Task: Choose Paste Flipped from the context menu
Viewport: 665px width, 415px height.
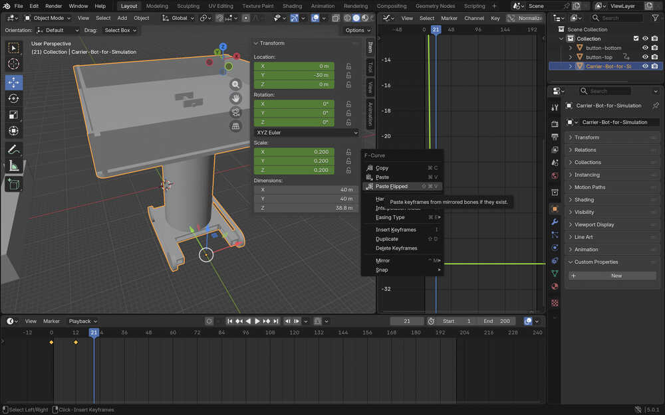Action: [392, 187]
